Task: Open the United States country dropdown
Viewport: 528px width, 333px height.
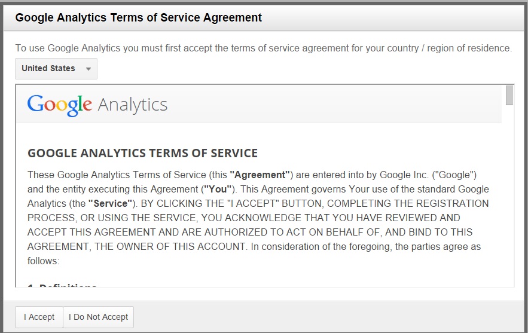Action: point(56,69)
